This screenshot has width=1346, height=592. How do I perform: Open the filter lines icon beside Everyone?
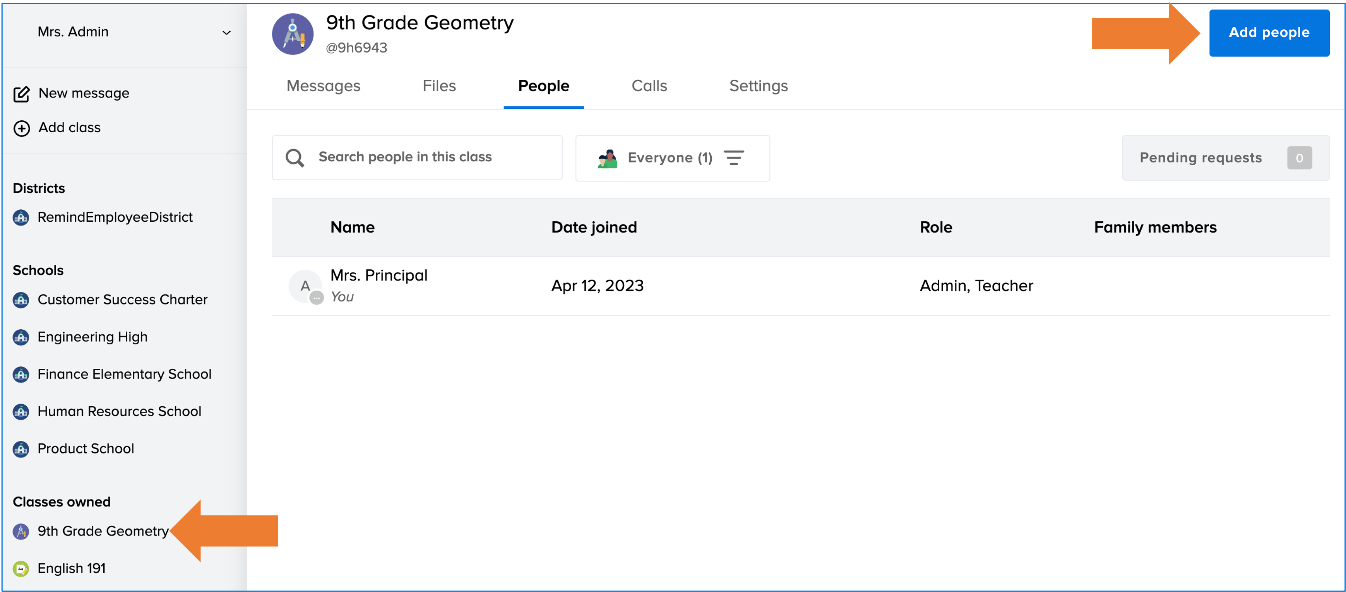click(734, 158)
